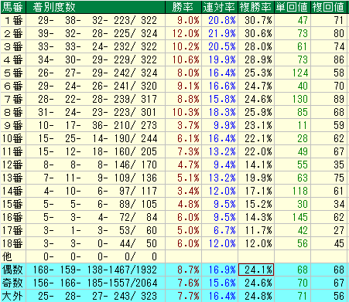The height and width of the screenshot is (302, 349).
Task: Select the 6番 row label
Action: coord(13,86)
